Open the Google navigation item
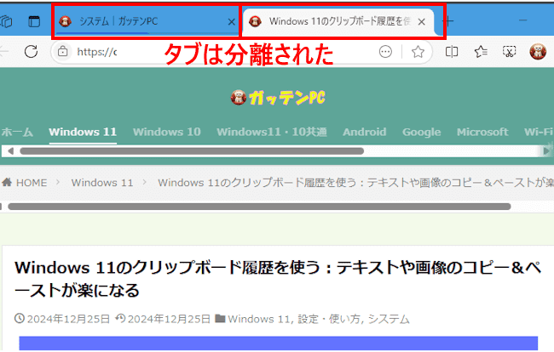 point(422,132)
